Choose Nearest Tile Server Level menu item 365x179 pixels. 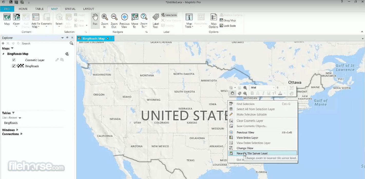click(x=263, y=153)
